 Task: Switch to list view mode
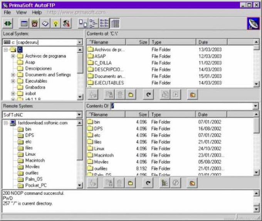point(104,23)
